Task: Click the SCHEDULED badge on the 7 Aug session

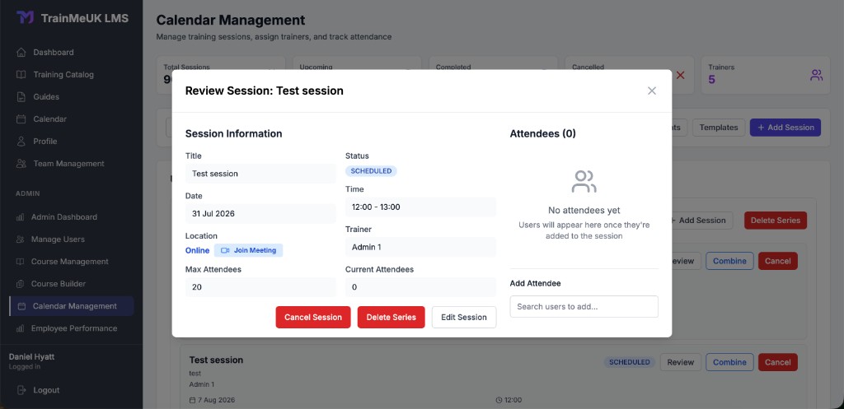Action: pyautogui.click(x=630, y=362)
